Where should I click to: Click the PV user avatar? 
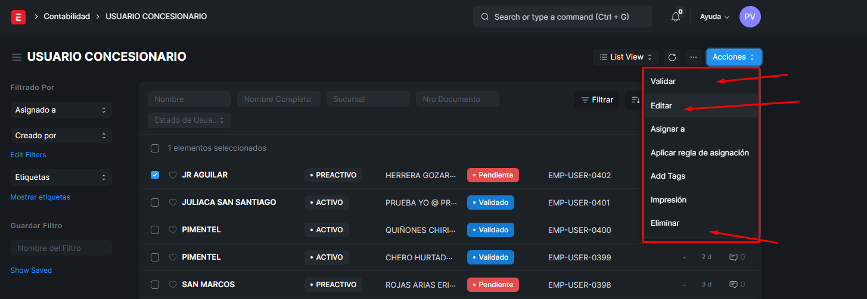coord(750,17)
